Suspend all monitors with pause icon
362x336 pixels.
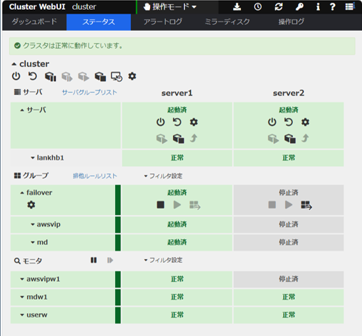pyautogui.click(x=93, y=260)
